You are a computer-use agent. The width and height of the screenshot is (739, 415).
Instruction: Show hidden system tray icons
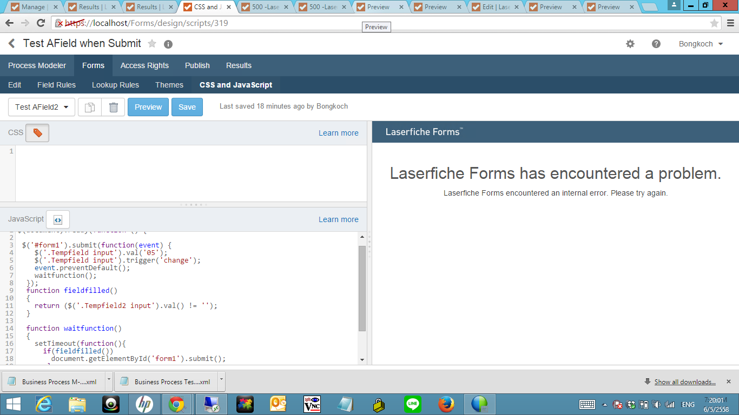click(x=605, y=404)
